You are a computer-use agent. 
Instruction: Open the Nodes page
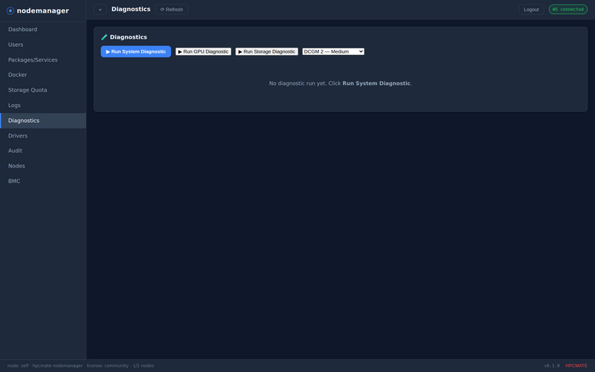(x=43, y=166)
